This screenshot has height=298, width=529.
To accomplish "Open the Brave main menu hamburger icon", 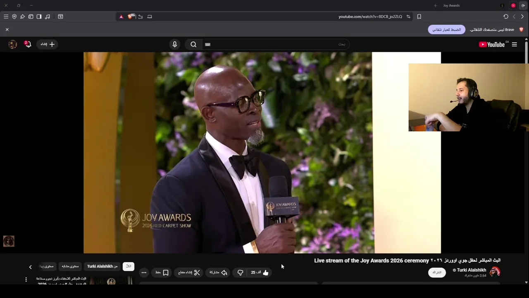I will pyautogui.click(x=6, y=17).
